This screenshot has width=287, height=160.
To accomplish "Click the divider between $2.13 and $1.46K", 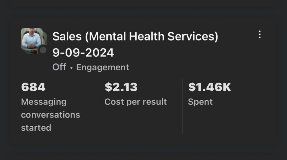I will [182, 106].
